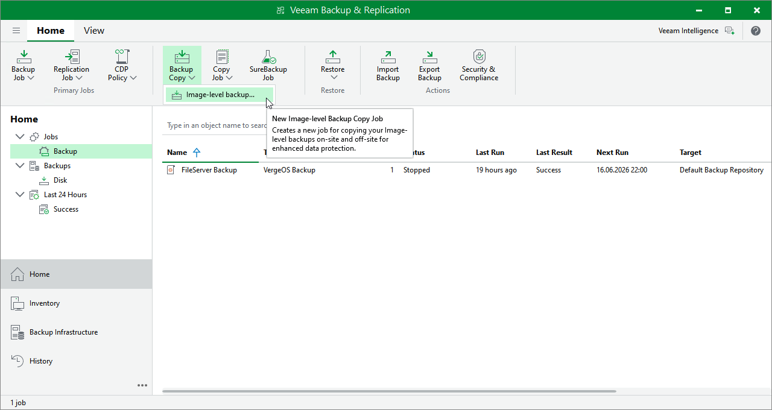Click the Success node icon
This screenshot has width=772, height=410.
[44, 209]
